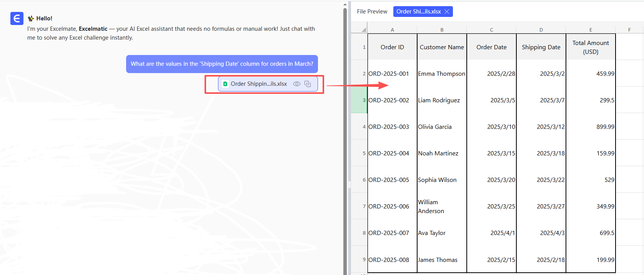Click the green spreadsheet file icon in attachment

tap(225, 84)
